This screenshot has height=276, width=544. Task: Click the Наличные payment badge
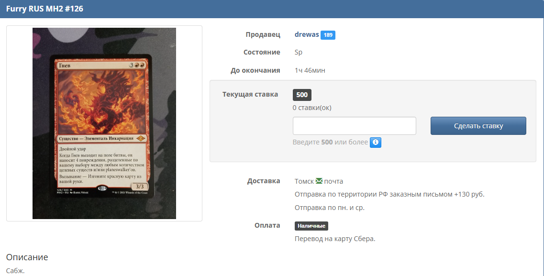311,226
